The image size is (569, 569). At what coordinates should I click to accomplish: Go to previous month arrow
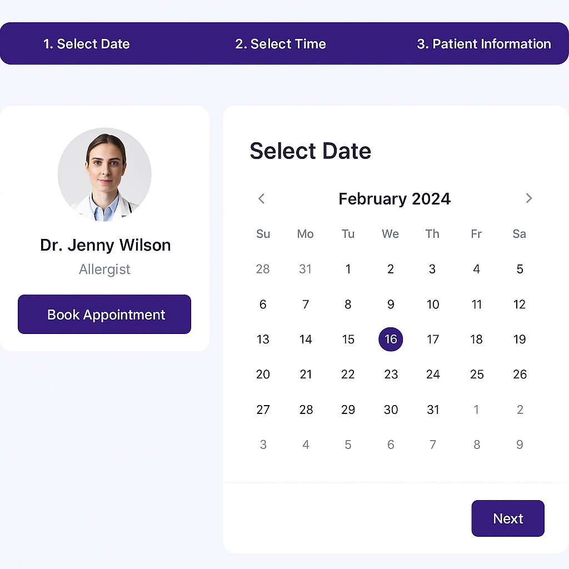262,198
